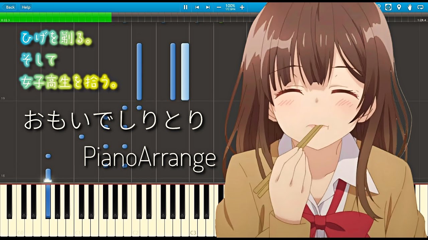Image resolution: width=428 pixels, height=240 pixels.
Task: Open the Help menu
Action: (x=26, y=7)
